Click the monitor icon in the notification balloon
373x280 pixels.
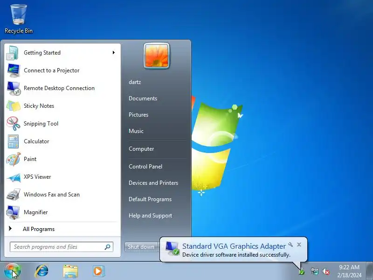coord(173,249)
